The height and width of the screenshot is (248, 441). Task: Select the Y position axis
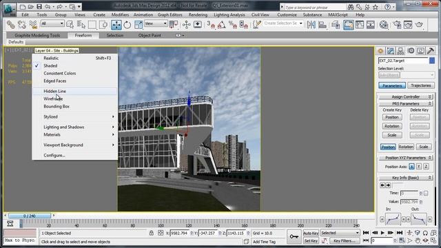(419, 167)
